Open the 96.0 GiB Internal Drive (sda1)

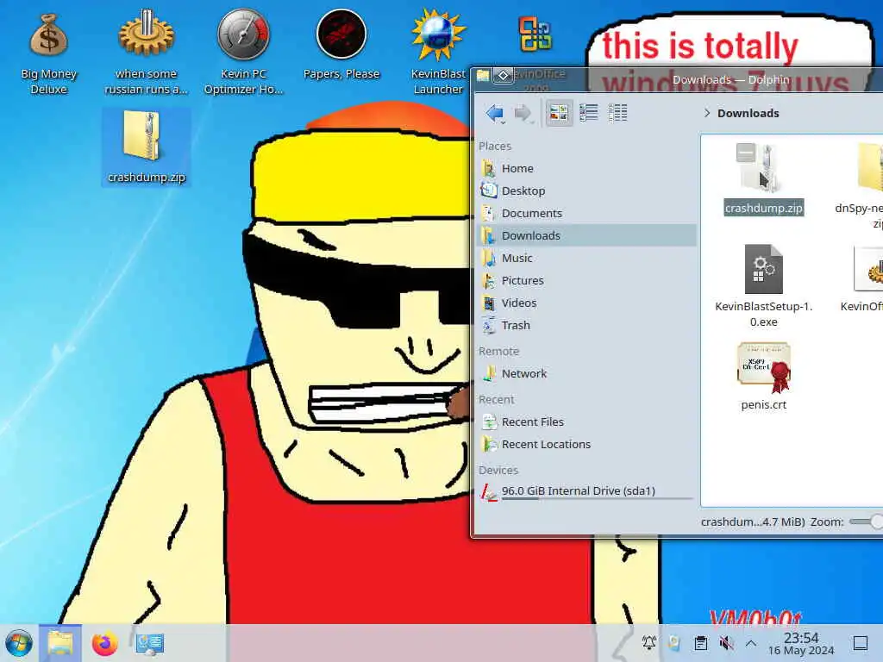[586, 491]
